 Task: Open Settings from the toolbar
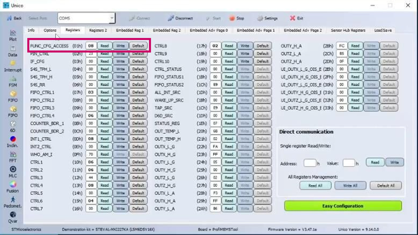tap(267, 18)
